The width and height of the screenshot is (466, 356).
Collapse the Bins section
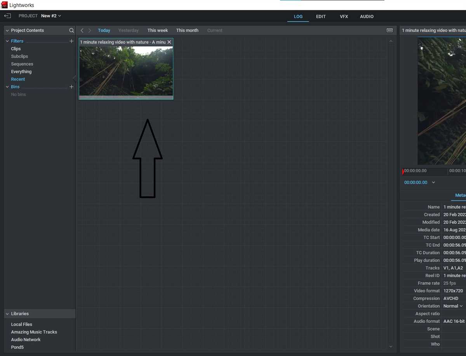point(7,87)
